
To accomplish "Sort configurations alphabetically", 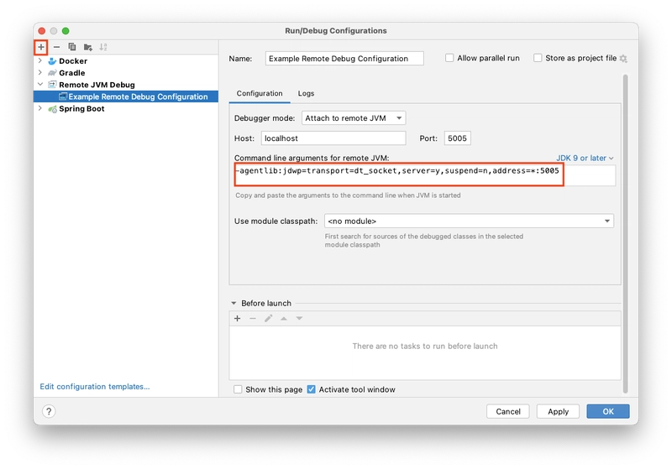I will tap(103, 47).
